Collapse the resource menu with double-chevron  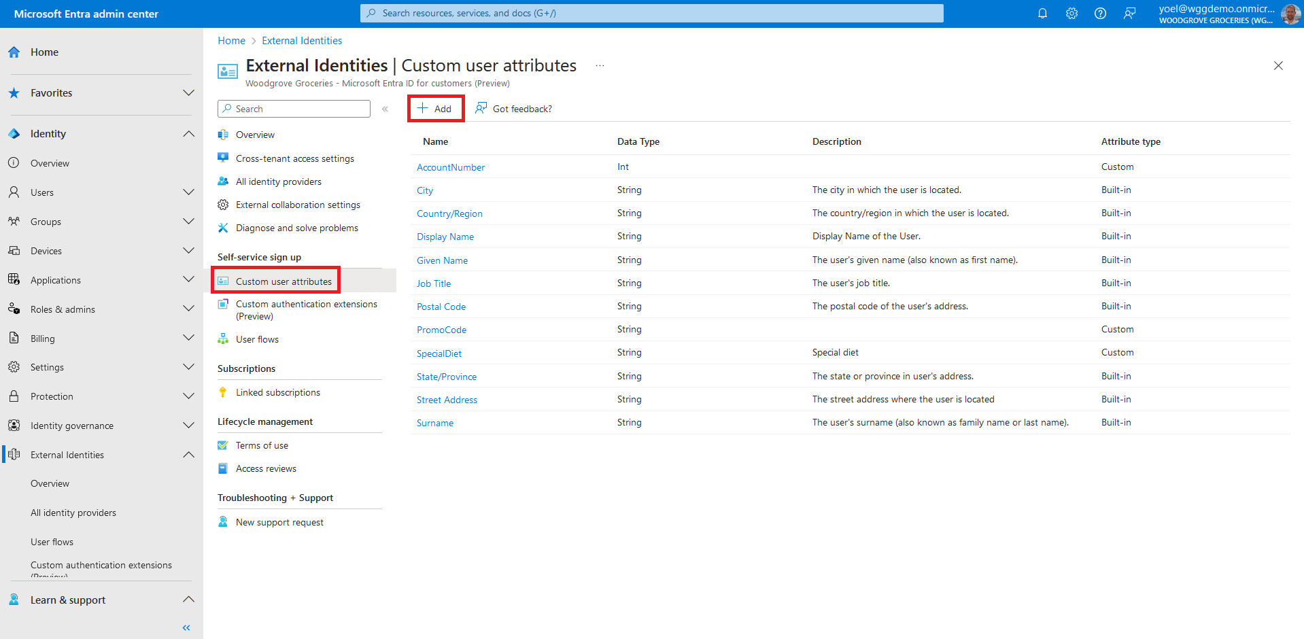(x=385, y=109)
